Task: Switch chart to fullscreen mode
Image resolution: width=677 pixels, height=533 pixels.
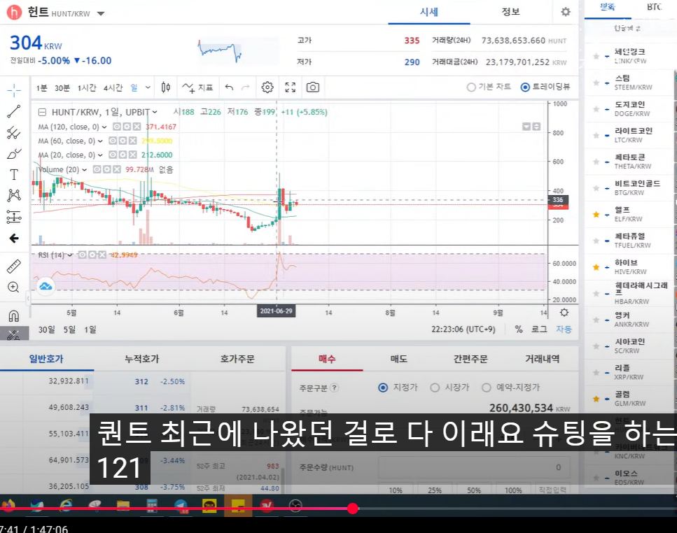Action: pos(291,87)
